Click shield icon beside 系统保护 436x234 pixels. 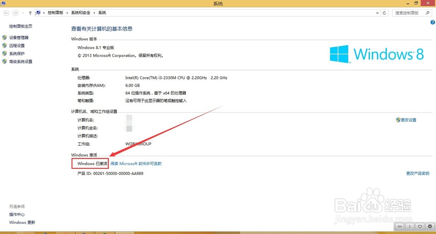[x=4, y=53]
